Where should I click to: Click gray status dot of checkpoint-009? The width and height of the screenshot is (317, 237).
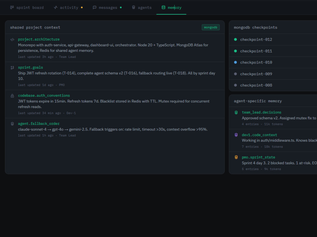pyautogui.click(x=235, y=74)
